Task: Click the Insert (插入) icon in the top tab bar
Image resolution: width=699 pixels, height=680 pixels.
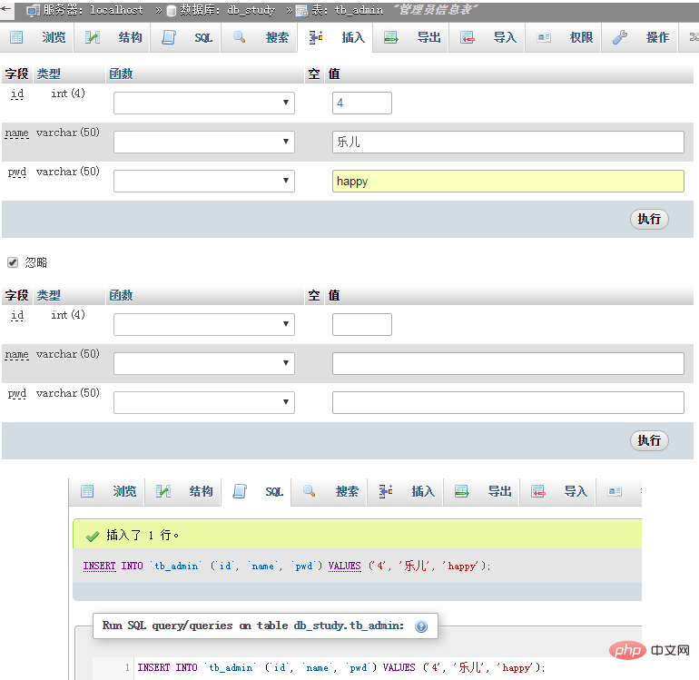Action: point(316,37)
